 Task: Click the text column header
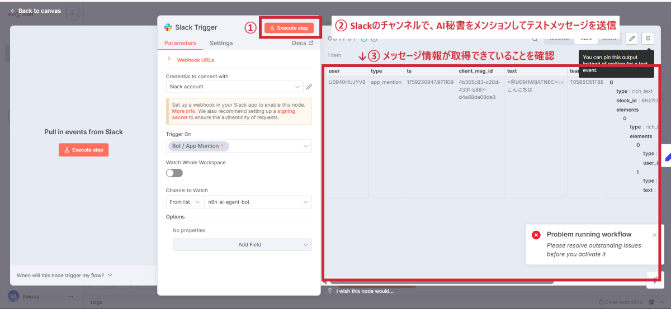[x=536, y=71]
